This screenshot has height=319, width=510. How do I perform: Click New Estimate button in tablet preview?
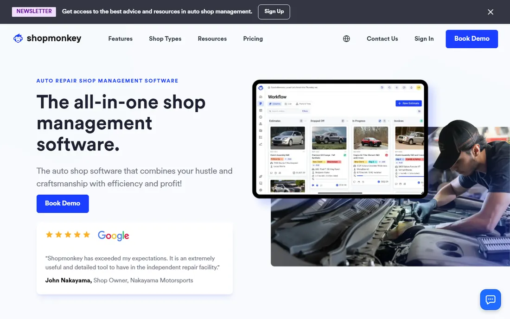pyautogui.click(x=408, y=103)
